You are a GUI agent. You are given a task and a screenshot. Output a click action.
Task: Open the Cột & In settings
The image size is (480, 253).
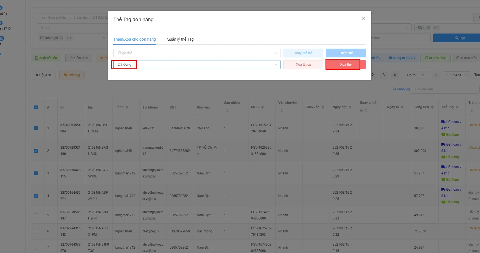(43, 75)
